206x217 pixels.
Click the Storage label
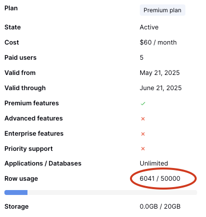[x=17, y=207]
